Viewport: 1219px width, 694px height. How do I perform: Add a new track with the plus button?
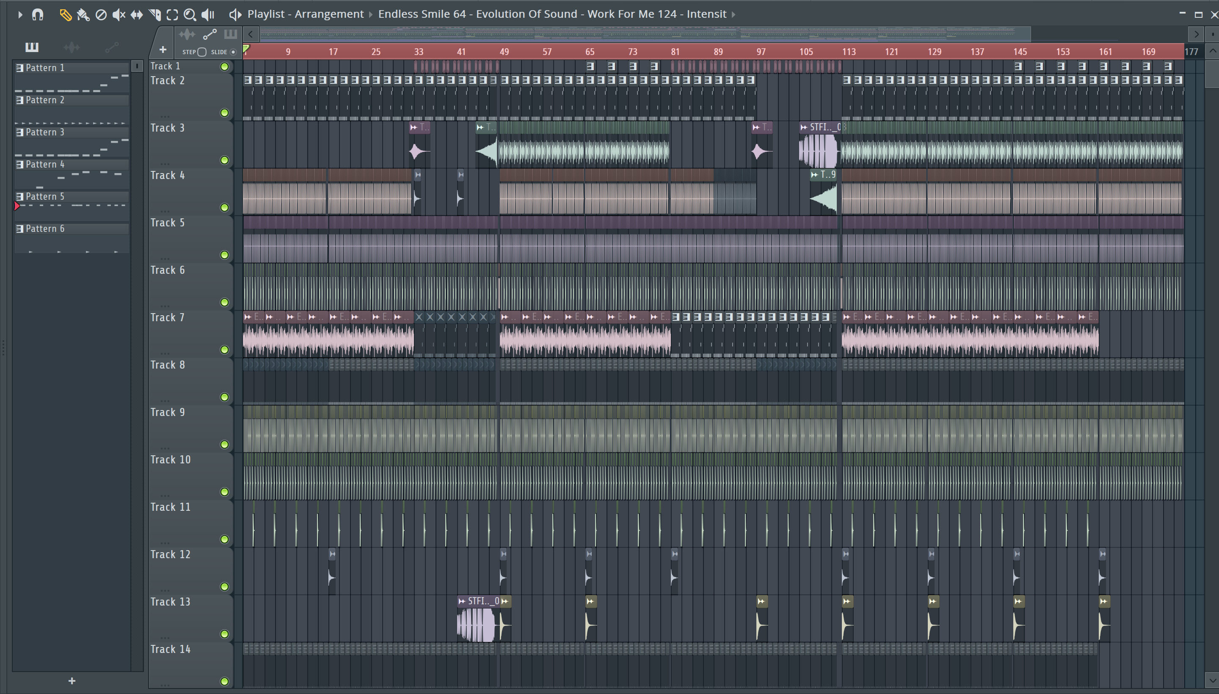tap(163, 50)
